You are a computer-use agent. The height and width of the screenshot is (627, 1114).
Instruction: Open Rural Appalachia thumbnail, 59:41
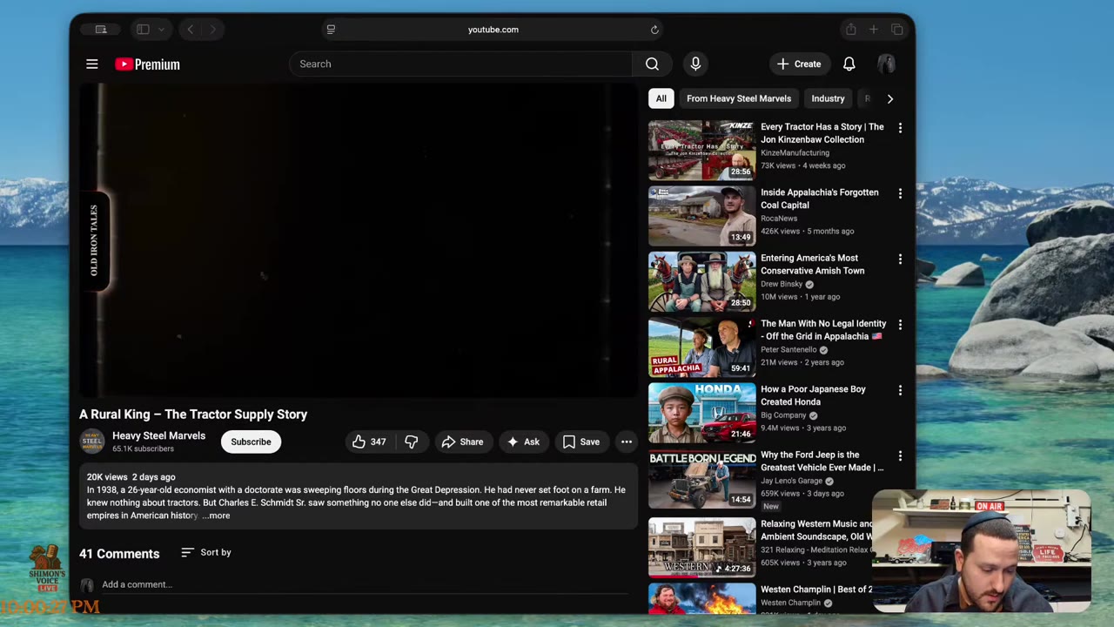(x=702, y=347)
